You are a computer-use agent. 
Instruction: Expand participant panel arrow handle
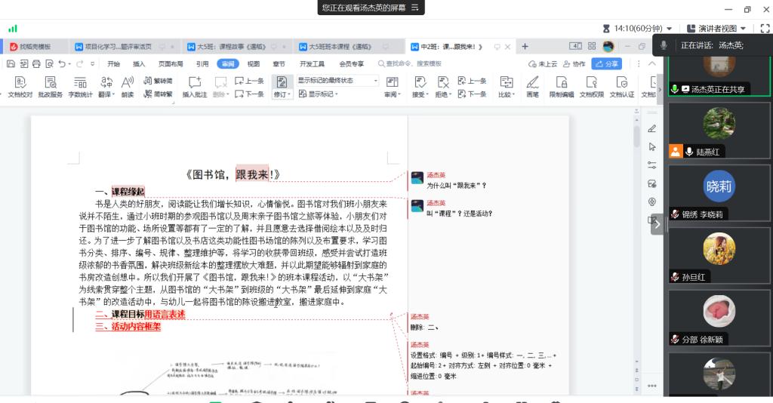657,224
